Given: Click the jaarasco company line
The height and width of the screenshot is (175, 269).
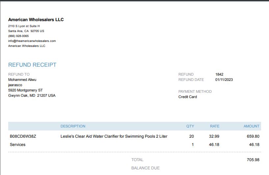Looking at the screenshot, I should coord(15,85).
